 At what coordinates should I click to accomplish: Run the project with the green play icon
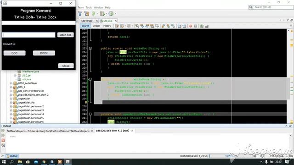pos(94,13)
